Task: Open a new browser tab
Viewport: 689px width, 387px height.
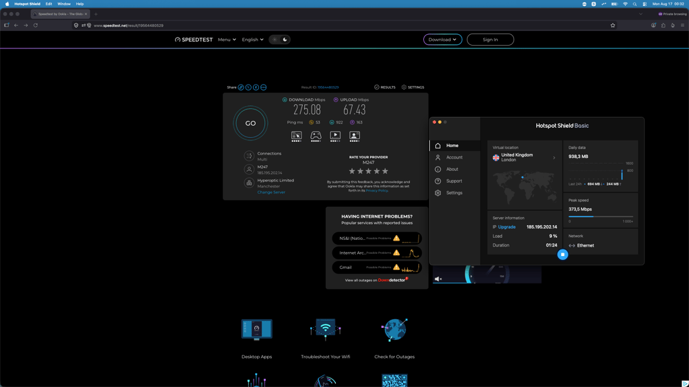Action: (96, 14)
